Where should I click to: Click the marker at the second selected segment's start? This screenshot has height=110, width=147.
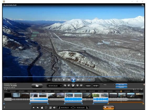(x=65, y=104)
